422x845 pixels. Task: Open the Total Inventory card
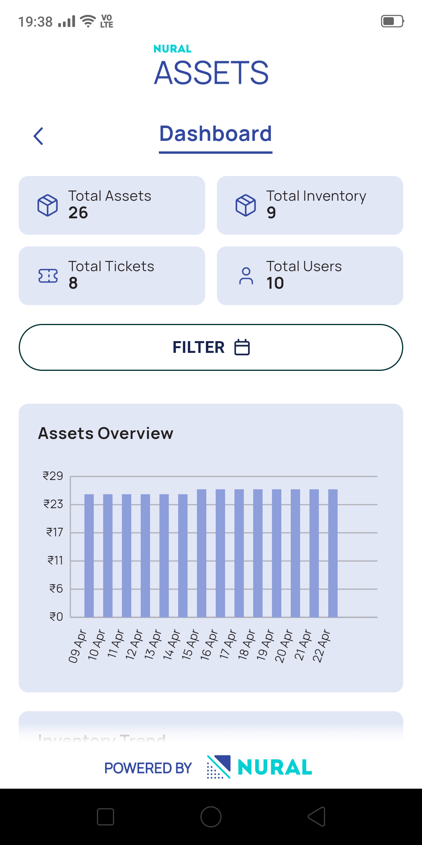pos(310,205)
